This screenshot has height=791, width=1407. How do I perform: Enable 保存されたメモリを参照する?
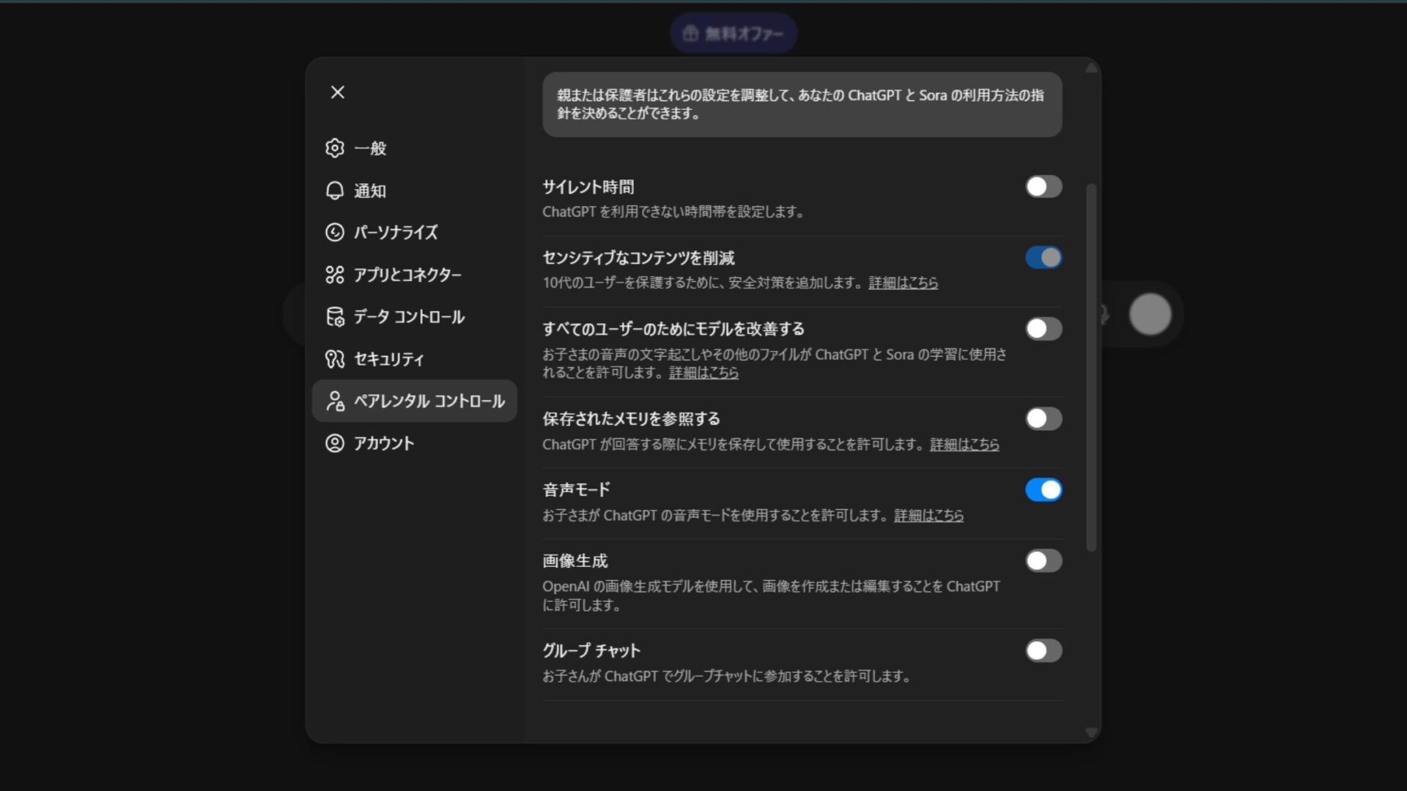pos(1044,418)
